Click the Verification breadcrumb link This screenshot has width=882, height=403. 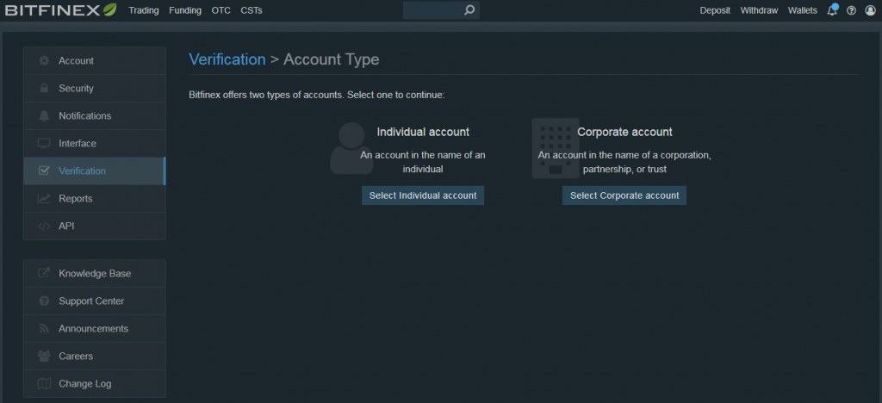(227, 59)
